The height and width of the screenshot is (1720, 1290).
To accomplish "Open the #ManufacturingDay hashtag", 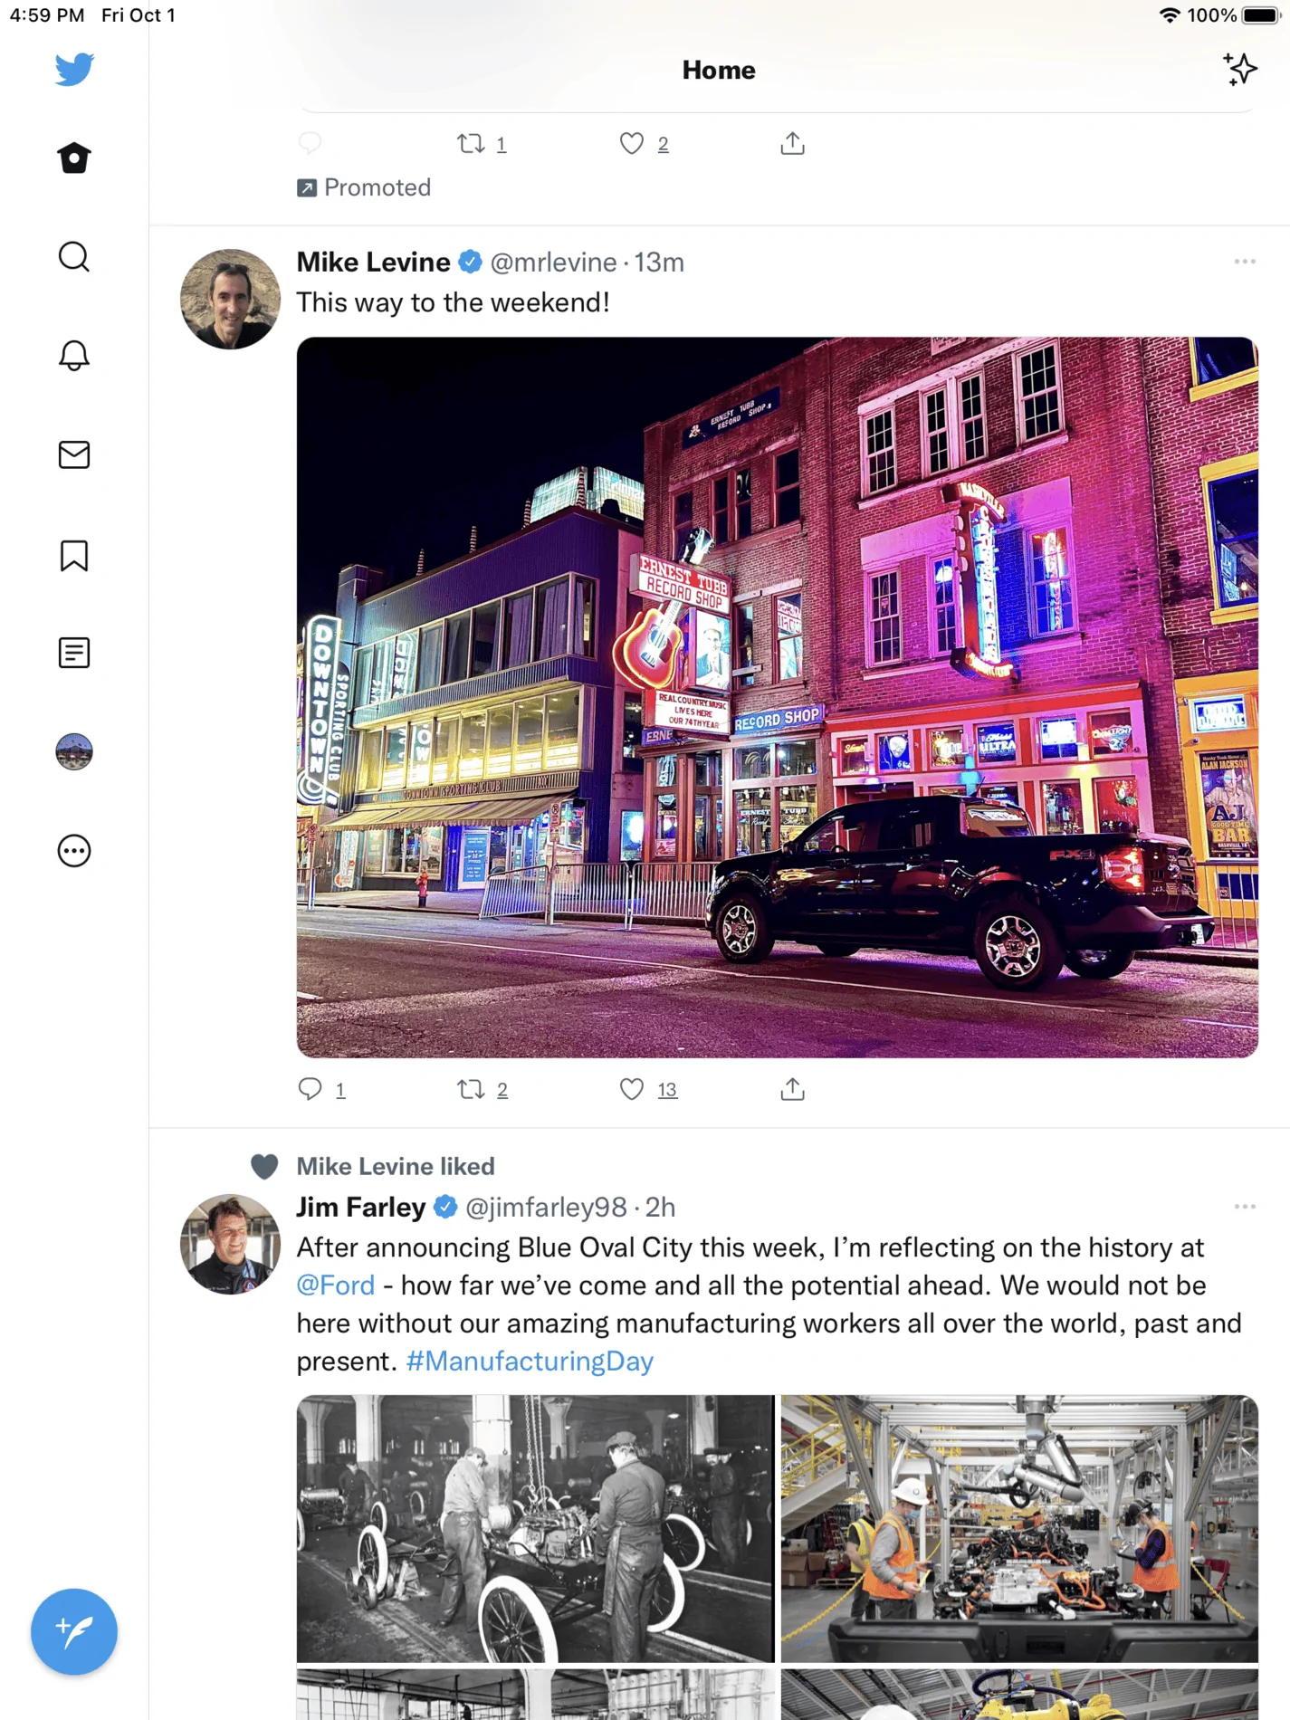I will tap(530, 1362).
